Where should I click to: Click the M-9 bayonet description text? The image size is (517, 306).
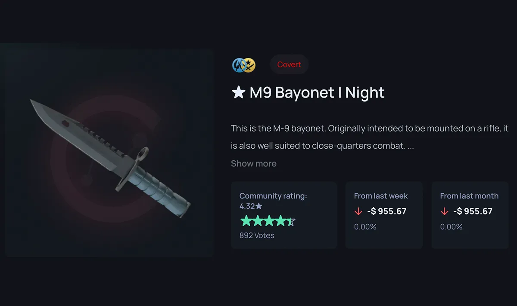point(370,137)
